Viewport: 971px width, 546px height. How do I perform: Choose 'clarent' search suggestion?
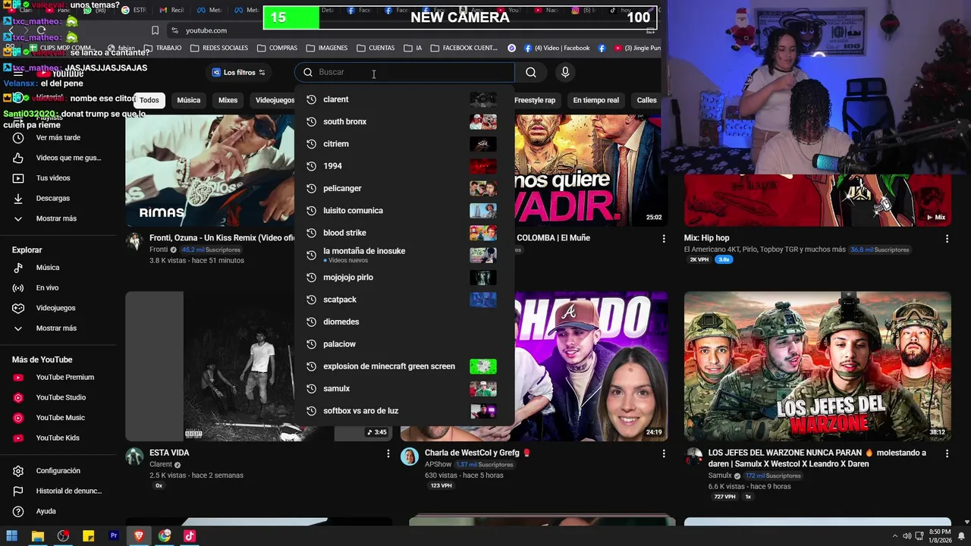(x=404, y=99)
